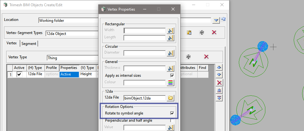Enable the Perpendicular and half angle checkbox
This screenshot has height=131, width=304.
pyautogui.click(x=172, y=120)
